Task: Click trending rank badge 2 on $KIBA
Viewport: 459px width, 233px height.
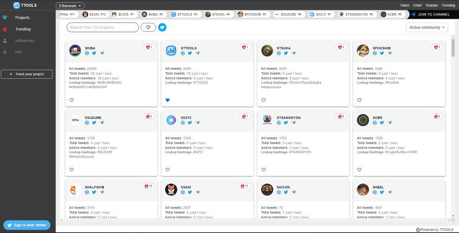Action: pos(149,47)
